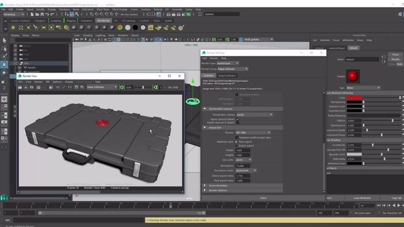
Task: Open the Presets HD 1080 dropdown
Action: 253,133
